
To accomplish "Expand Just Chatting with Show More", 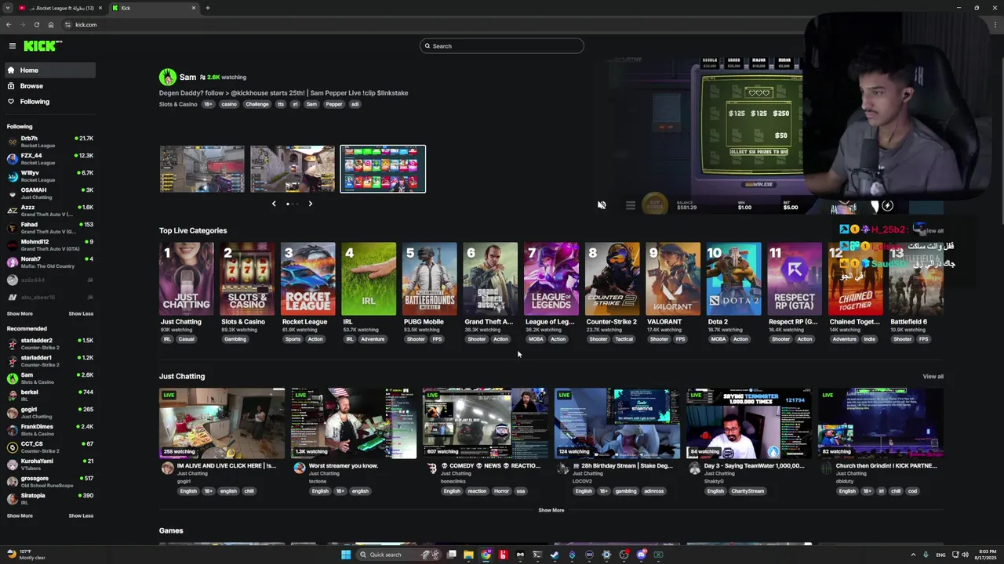I will [x=551, y=511].
